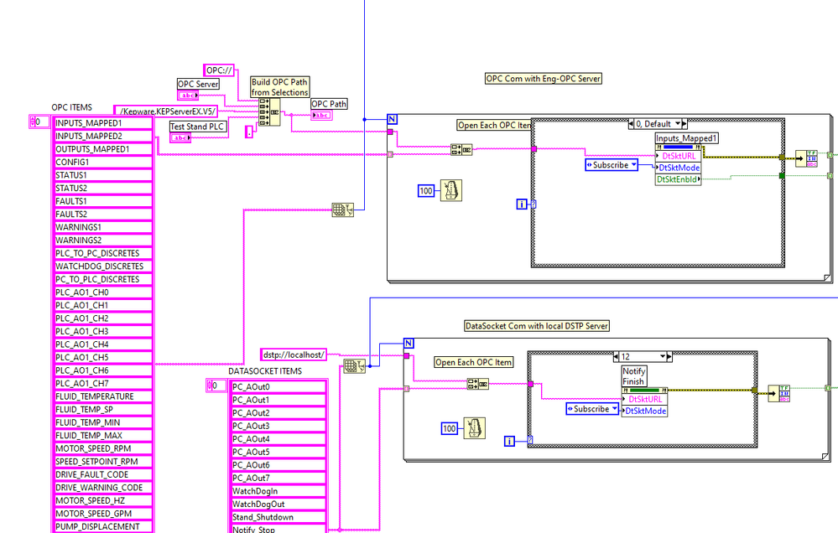Click the period string constant under Test Stand PLC
This screenshot has width=838, height=533.
click(250, 131)
